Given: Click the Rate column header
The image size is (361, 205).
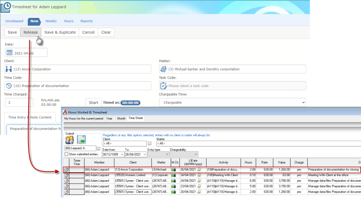Looking at the screenshot, I should 265,162.
